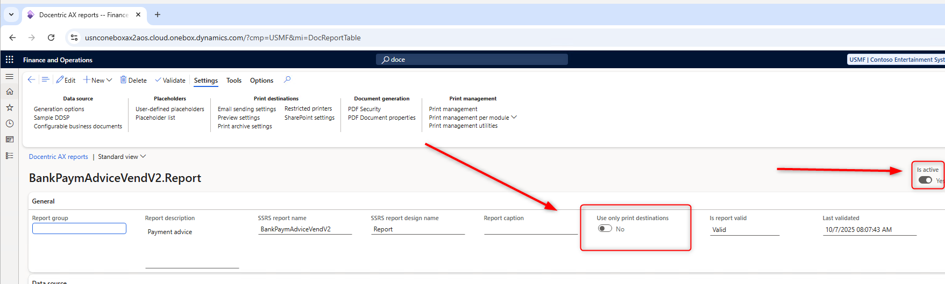
Task: Open Email sending settings
Action: coord(247,109)
